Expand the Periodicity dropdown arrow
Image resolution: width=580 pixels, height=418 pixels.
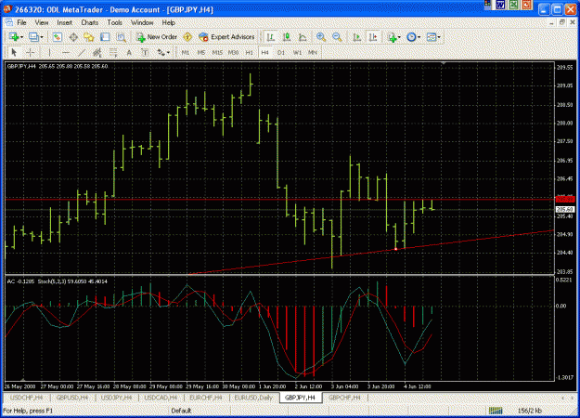(419, 37)
